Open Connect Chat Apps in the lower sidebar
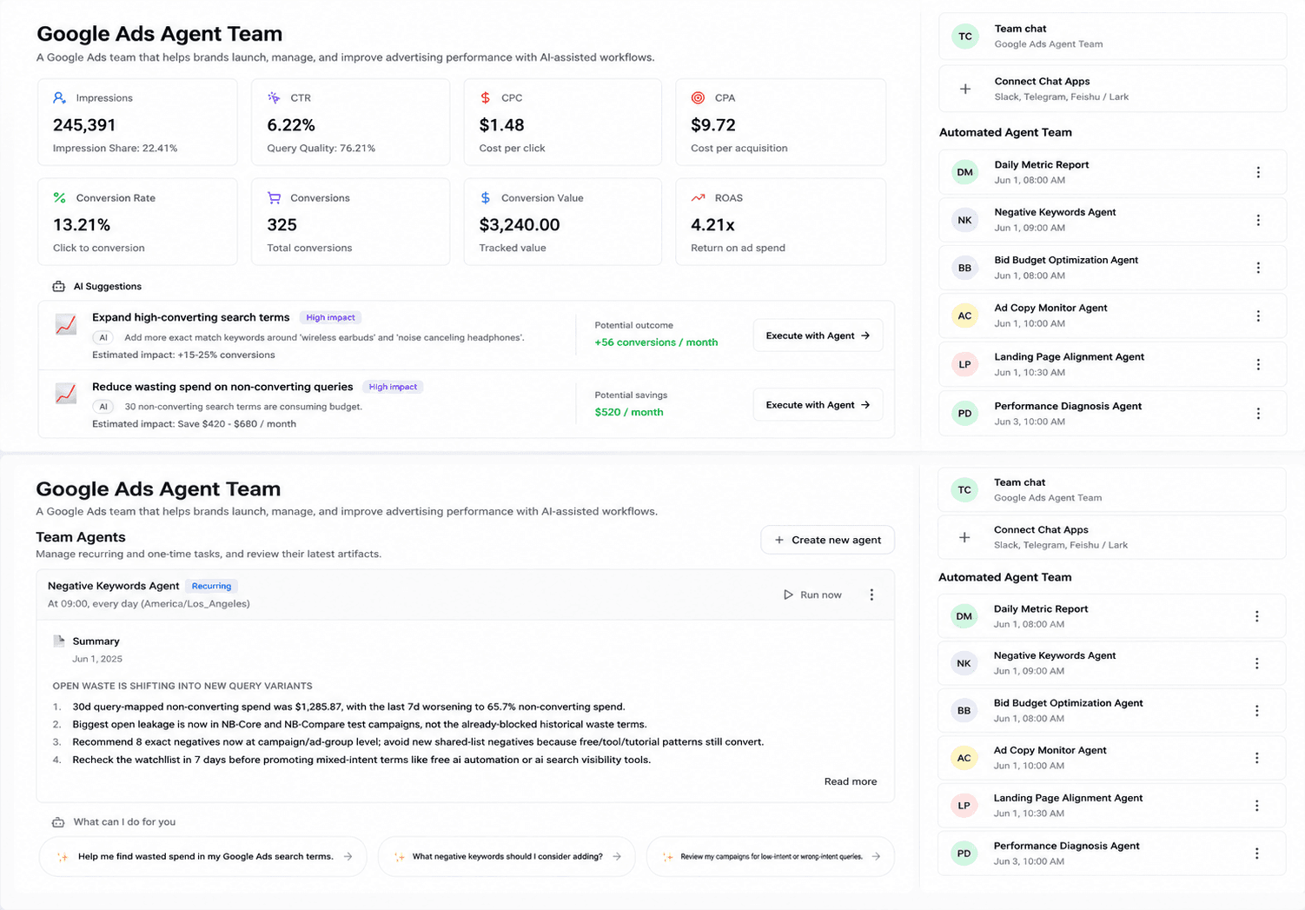Image resolution: width=1305 pixels, height=910 pixels. (x=1112, y=537)
